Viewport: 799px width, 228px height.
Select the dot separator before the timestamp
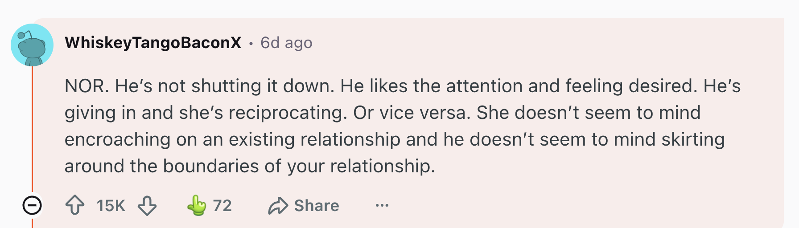pyautogui.click(x=251, y=43)
